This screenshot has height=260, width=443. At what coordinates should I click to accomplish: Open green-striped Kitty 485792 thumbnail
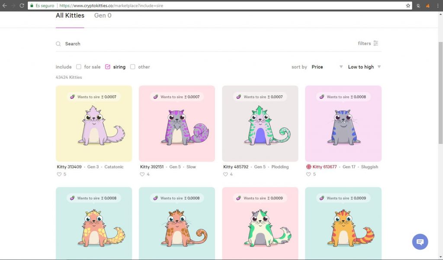(x=260, y=123)
